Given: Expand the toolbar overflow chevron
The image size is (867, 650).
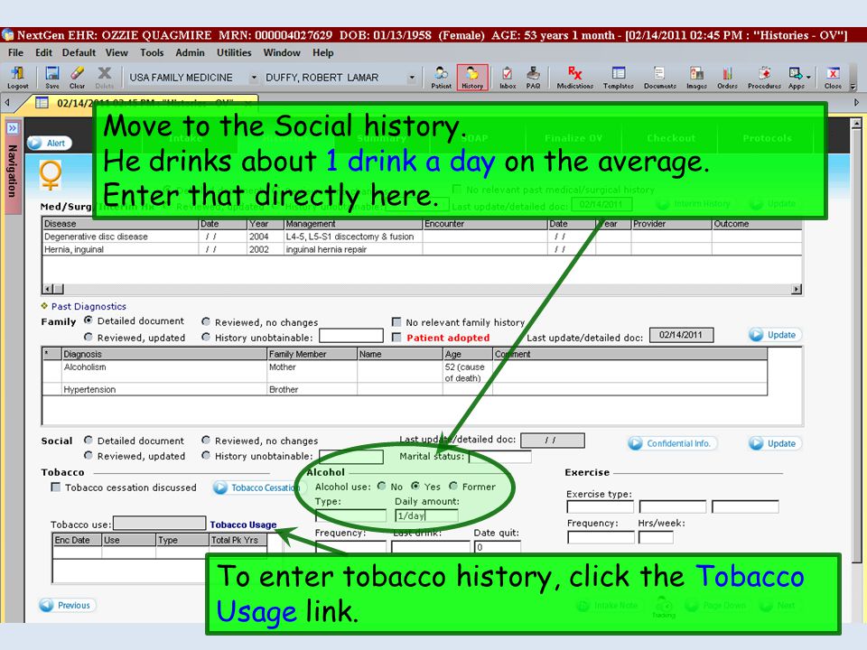Looking at the screenshot, I should pos(853,87).
